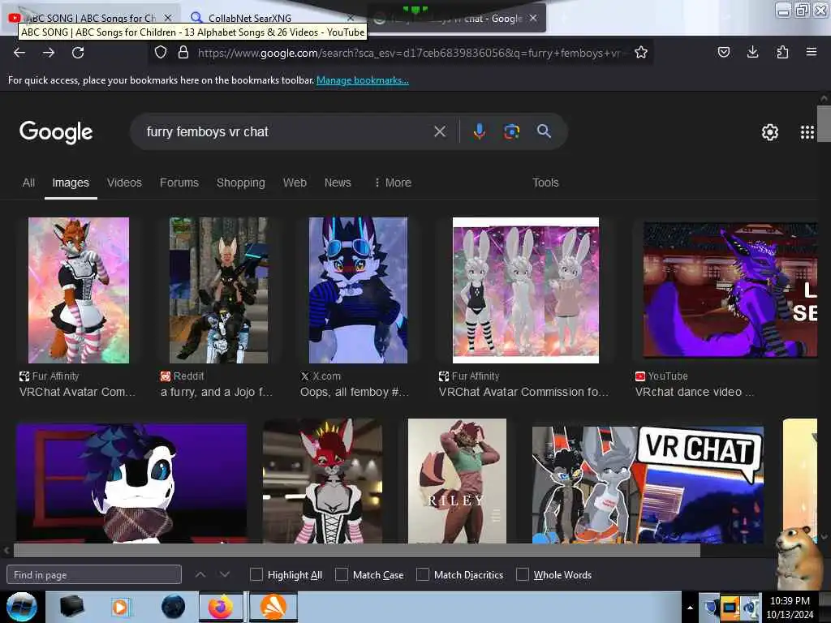Screen dimensions: 831x623
Task: Open the Windows Start orb
Action: tap(22, 607)
